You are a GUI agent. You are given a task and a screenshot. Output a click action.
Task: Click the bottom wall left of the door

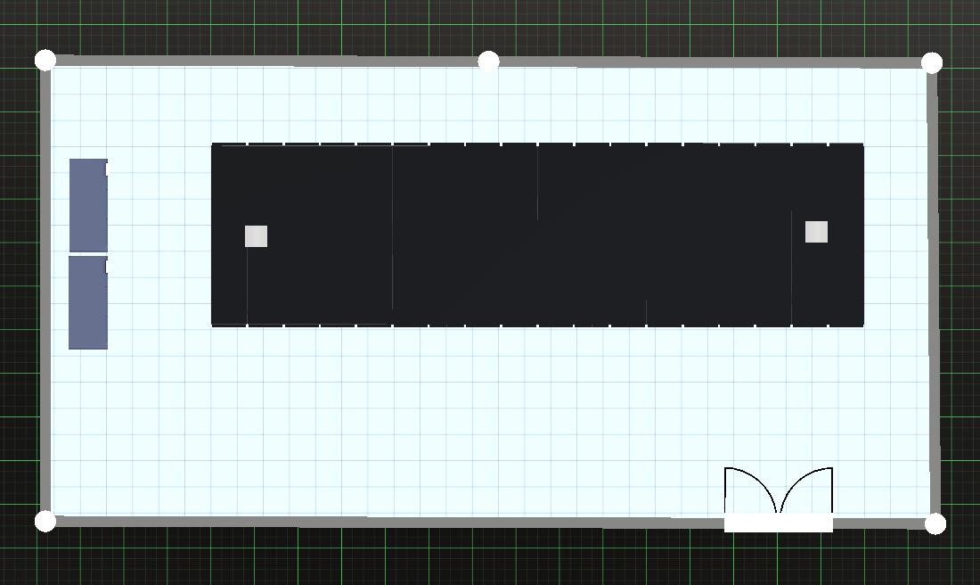coord(383,521)
